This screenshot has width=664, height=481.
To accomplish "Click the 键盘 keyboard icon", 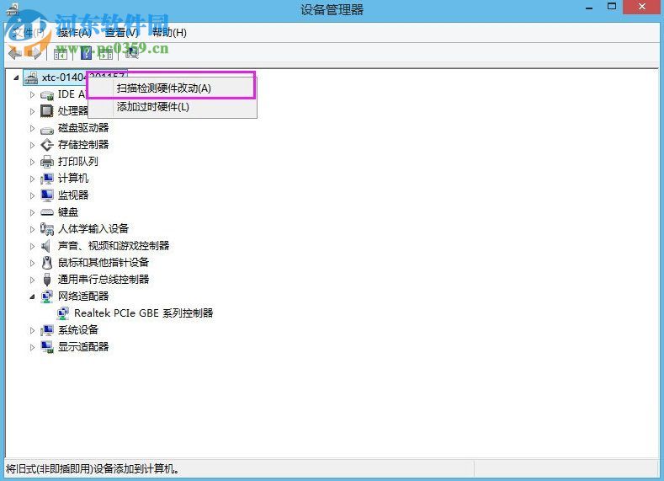I will [47, 212].
